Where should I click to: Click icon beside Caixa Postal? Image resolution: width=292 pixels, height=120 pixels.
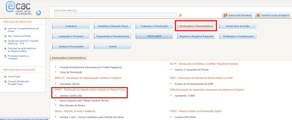click(x=5, y=77)
